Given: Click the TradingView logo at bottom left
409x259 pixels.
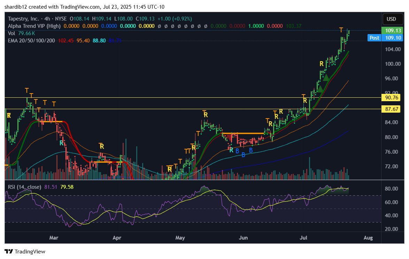Looking at the screenshot, I should point(25,251).
